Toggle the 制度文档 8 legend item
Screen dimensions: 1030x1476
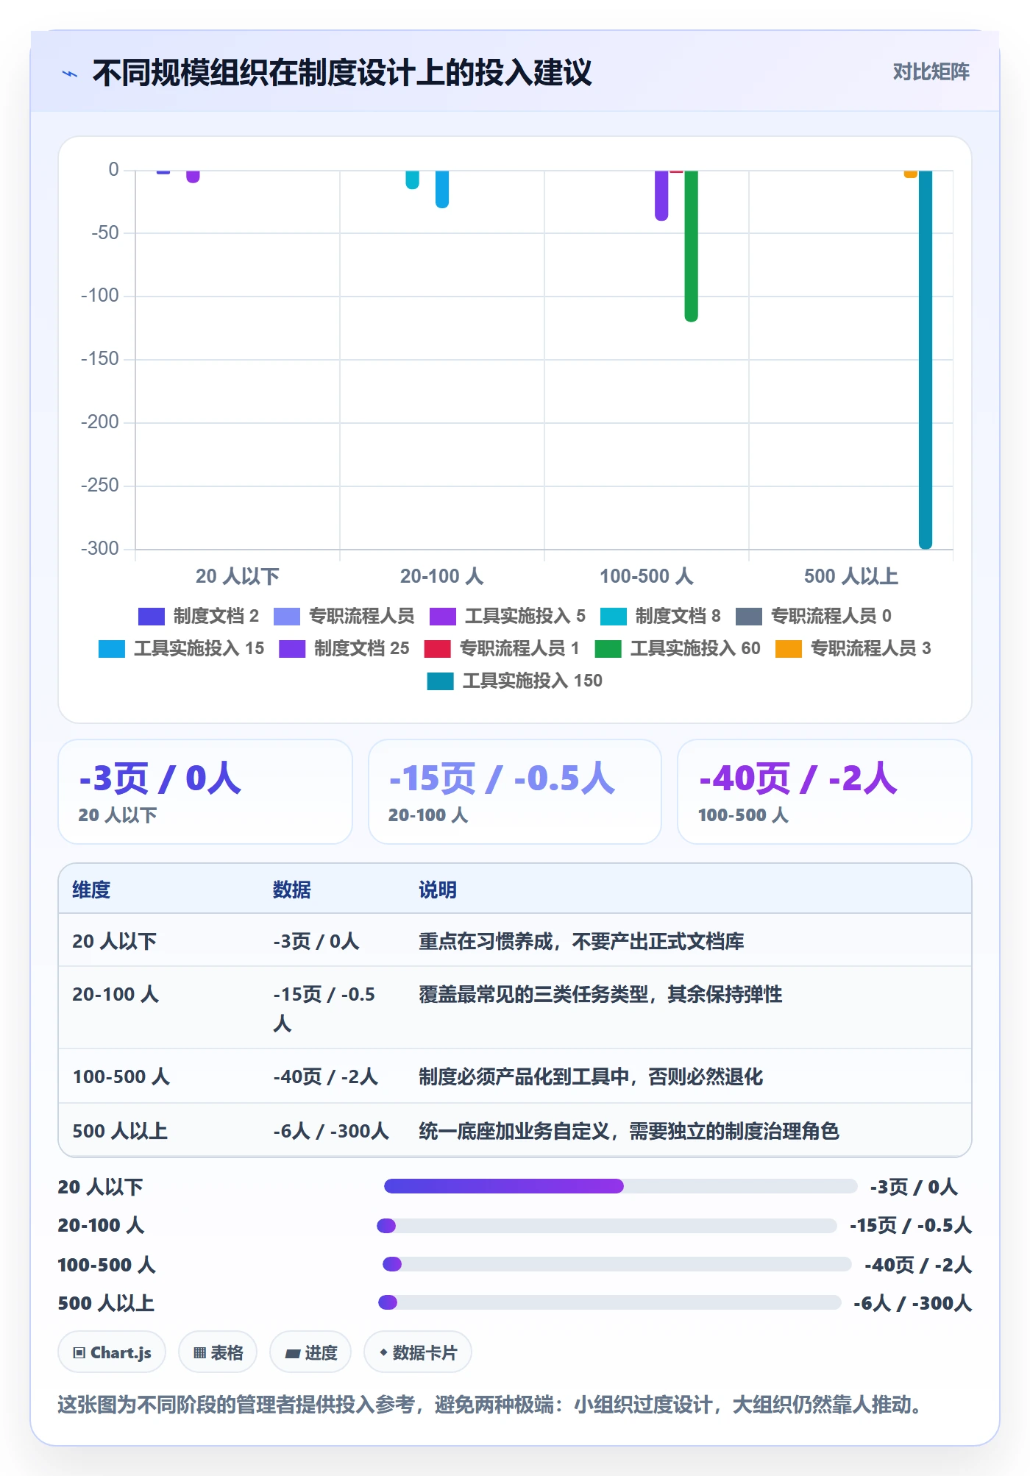click(x=661, y=616)
